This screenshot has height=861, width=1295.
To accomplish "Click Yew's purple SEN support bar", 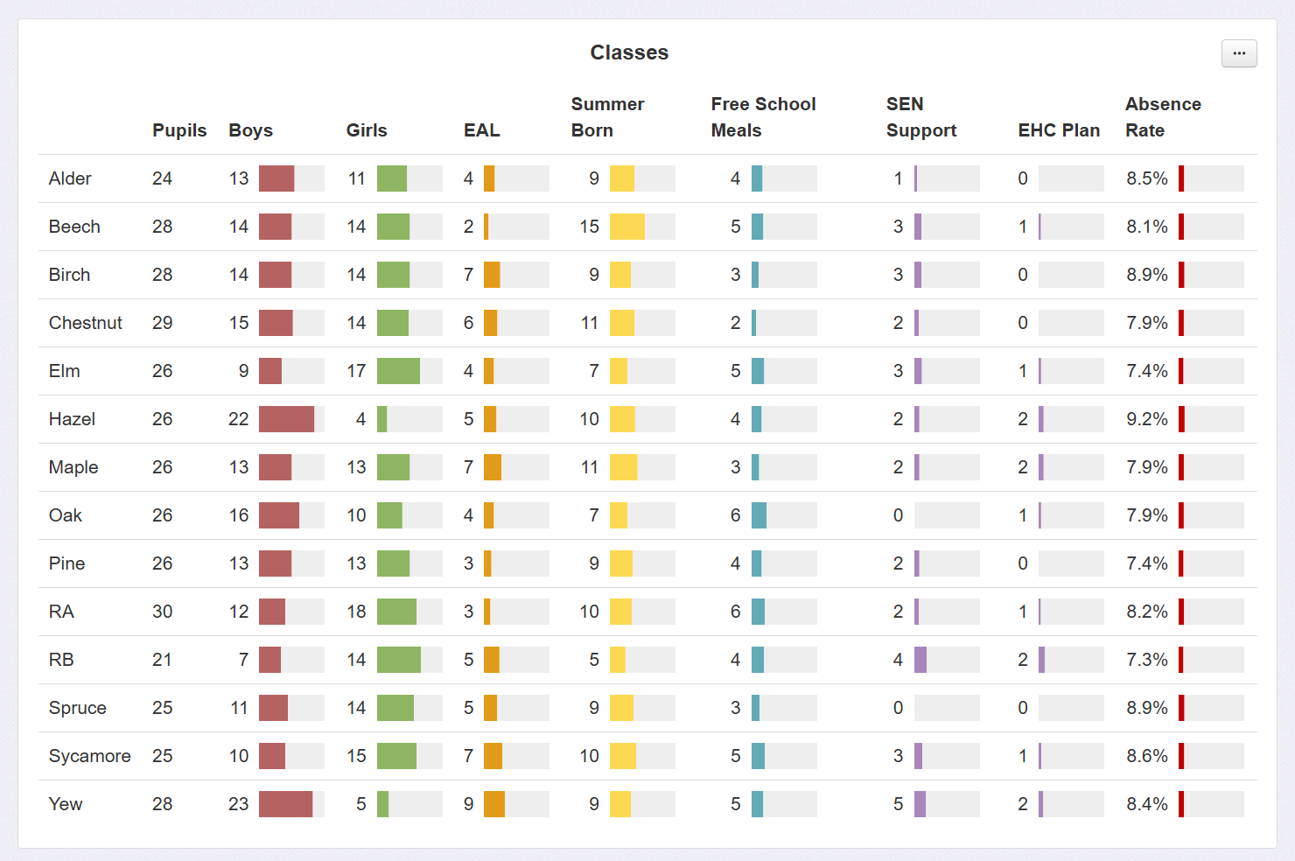I will click(x=920, y=804).
